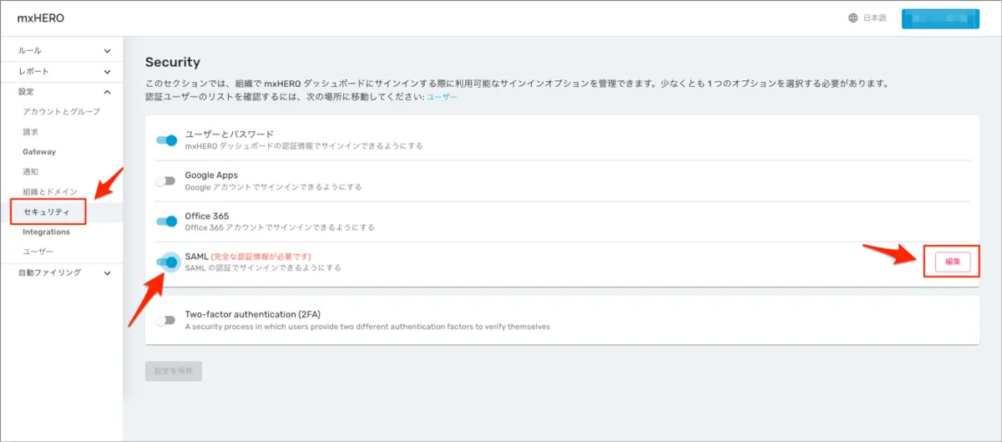
Task: Open 組織とドメイン settings page
Action: point(49,192)
